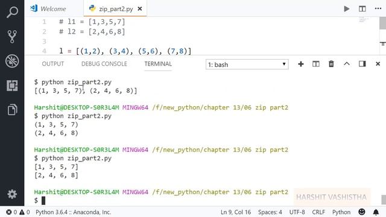Click the editor vertical scrollbar thumb
This screenshot has height=217, width=386.
382,23
